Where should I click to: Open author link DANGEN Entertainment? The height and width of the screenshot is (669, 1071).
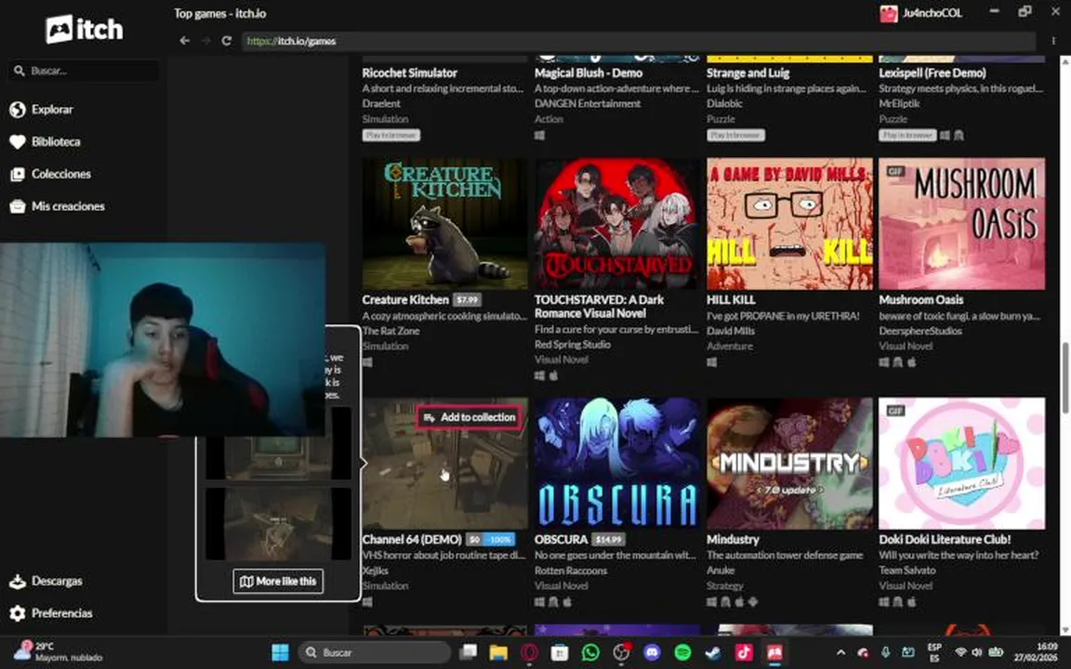588,104
